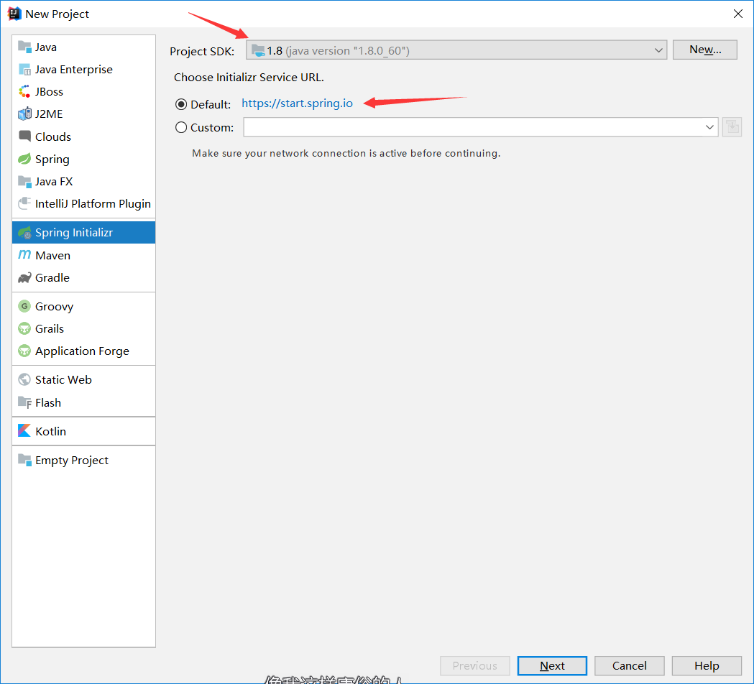Select the Default Initializr URL radio button
This screenshot has height=684, width=754.
pos(181,104)
